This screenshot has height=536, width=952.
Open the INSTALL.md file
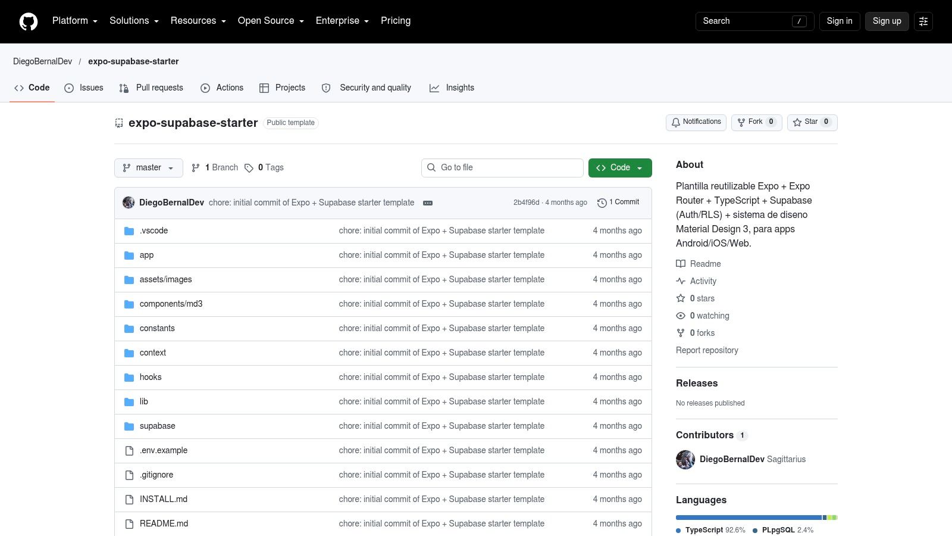164,500
